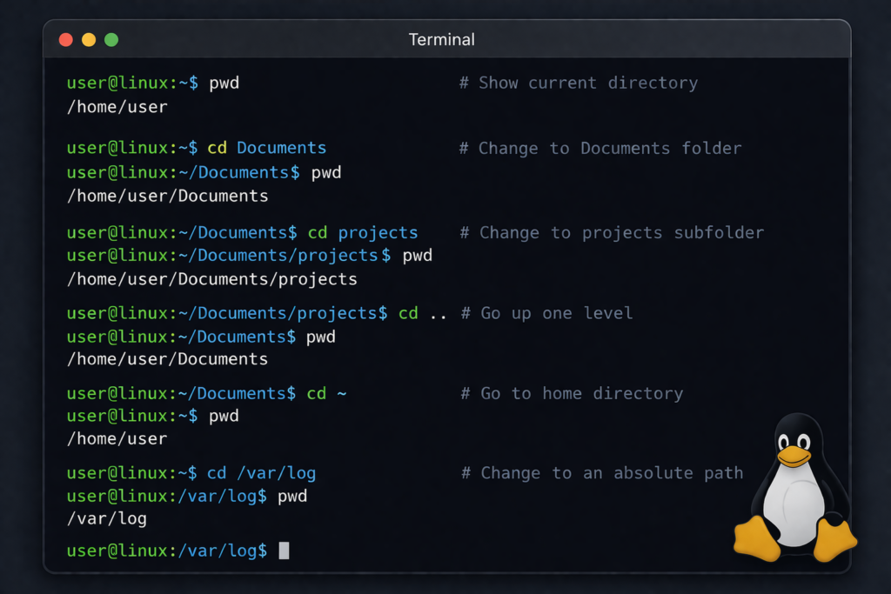Click the Terminal title in the titlebar

click(442, 39)
